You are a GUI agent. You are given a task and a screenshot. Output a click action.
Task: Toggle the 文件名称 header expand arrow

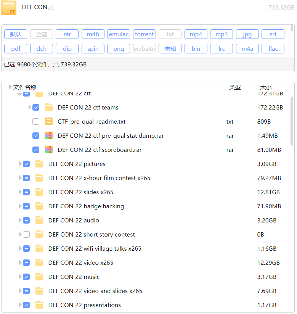point(10,87)
